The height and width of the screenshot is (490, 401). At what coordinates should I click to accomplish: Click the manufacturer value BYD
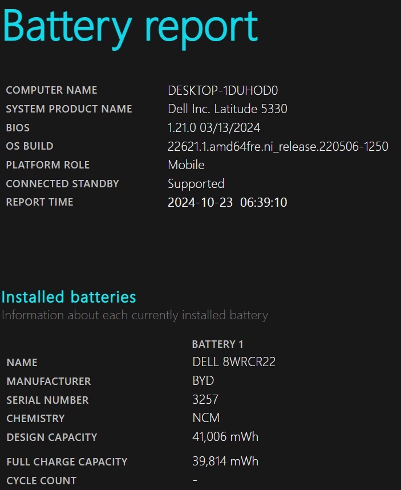tap(204, 380)
